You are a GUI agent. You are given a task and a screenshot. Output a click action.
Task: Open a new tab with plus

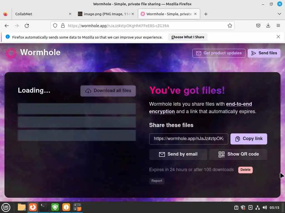click(x=206, y=14)
